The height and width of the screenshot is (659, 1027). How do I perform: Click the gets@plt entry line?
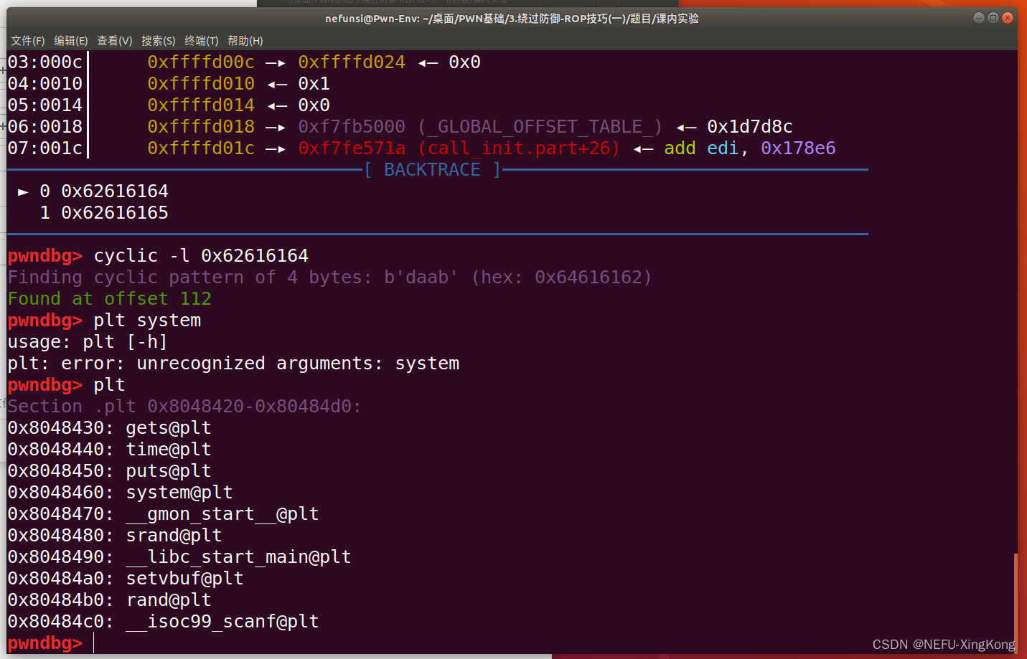click(109, 428)
